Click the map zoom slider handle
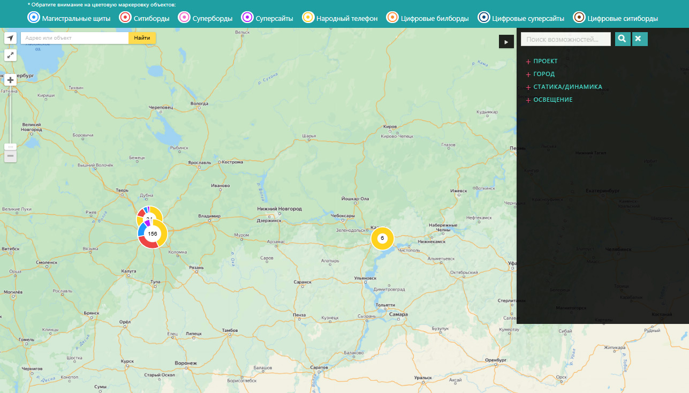Screen dimensions: 689x393 click(x=10, y=147)
